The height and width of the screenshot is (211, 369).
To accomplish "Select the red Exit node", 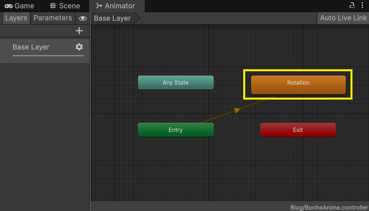I will tap(298, 130).
